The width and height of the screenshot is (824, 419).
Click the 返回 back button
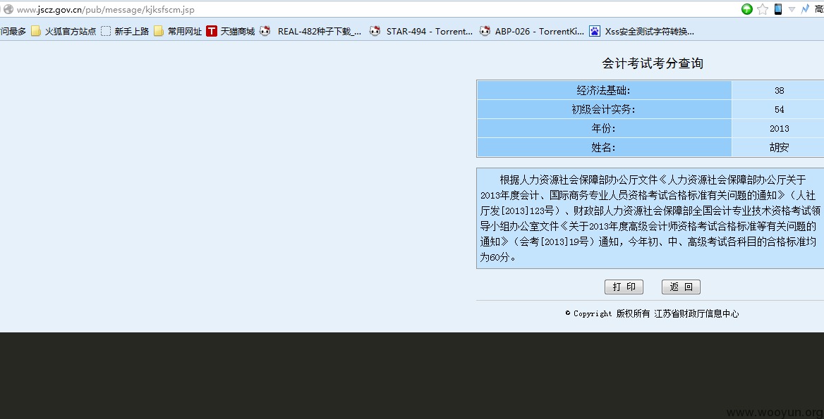(681, 287)
